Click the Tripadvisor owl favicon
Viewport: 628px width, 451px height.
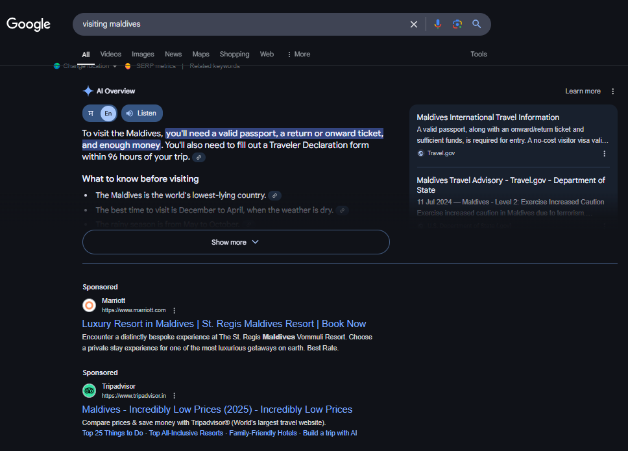[x=89, y=391]
